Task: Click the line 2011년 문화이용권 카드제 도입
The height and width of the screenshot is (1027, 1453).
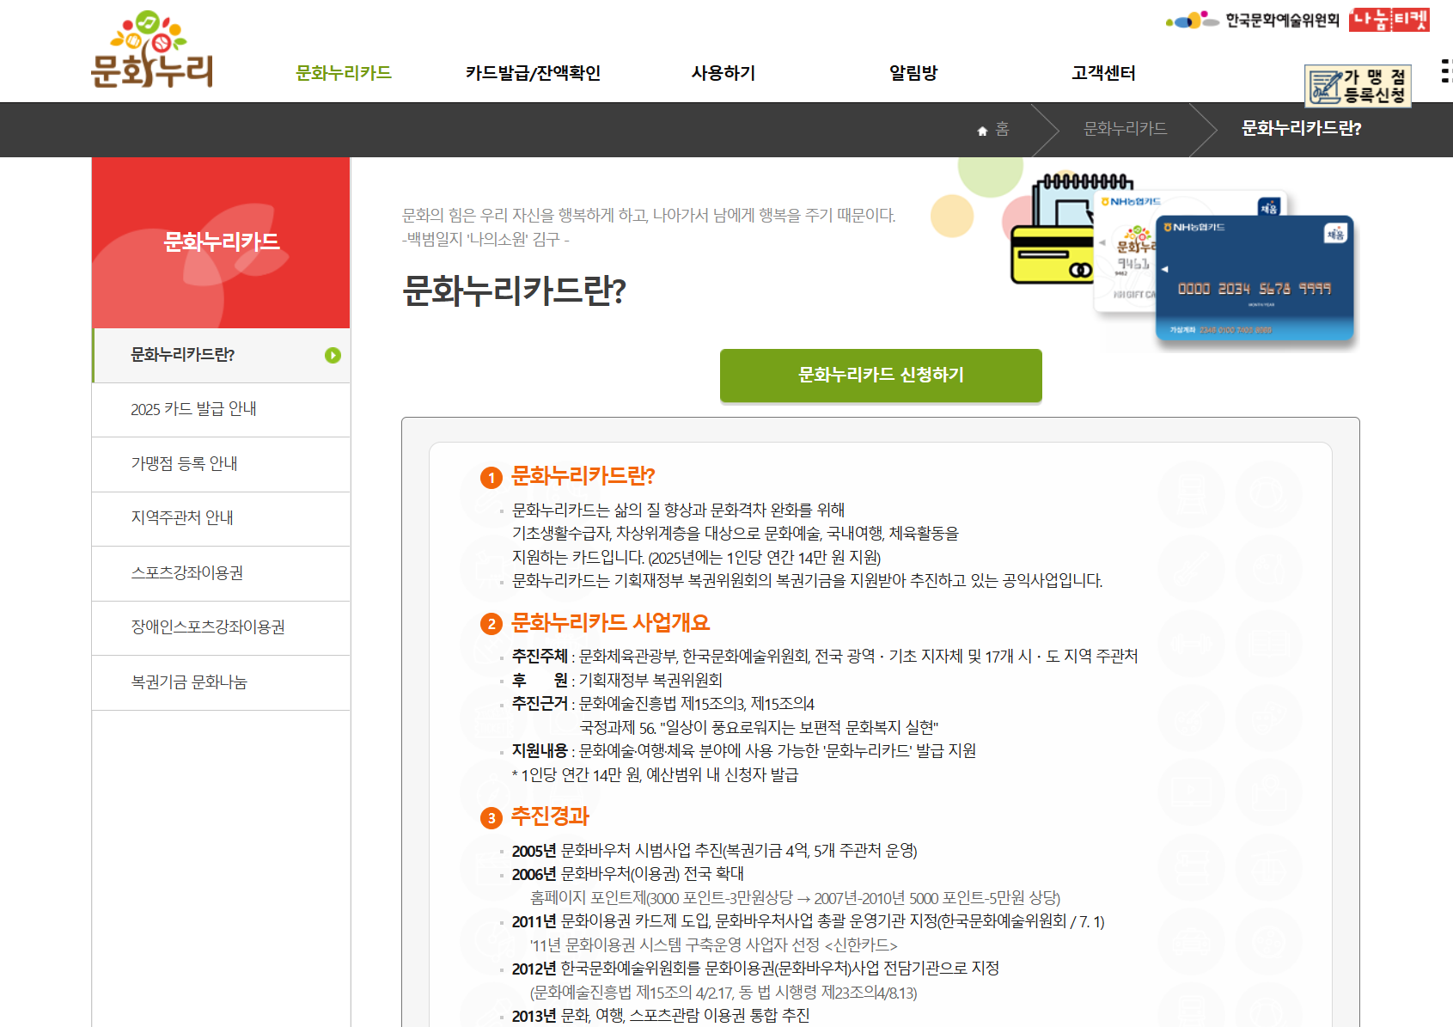Action: tap(808, 922)
